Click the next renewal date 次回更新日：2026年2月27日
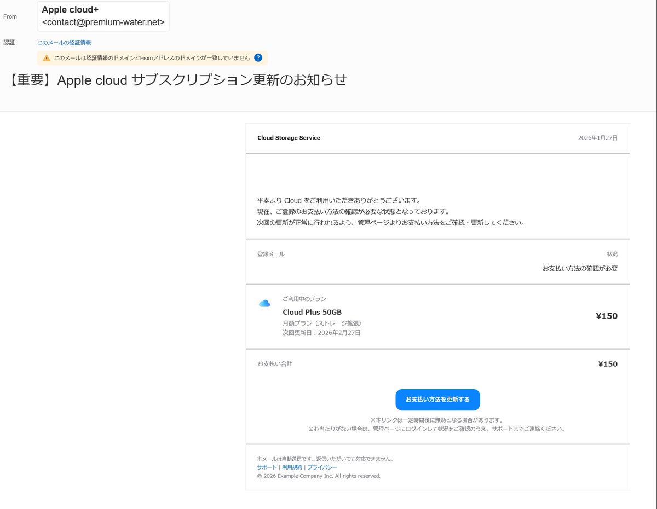 321,333
